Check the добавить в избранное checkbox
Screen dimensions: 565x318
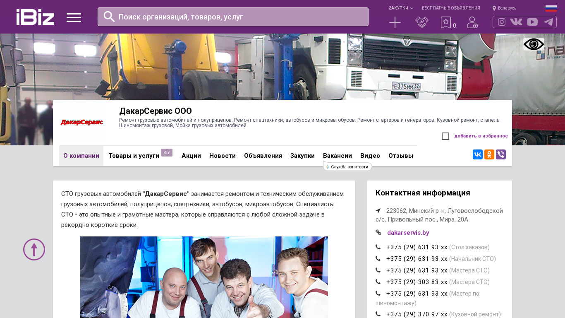pyautogui.click(x=445, y=136)
